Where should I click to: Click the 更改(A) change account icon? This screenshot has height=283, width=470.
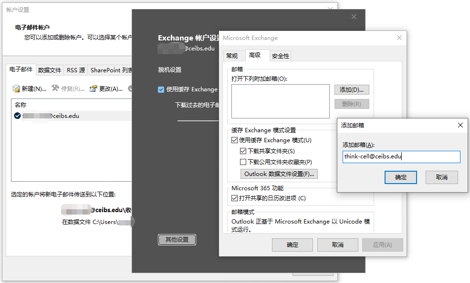[x=94, y=88]
